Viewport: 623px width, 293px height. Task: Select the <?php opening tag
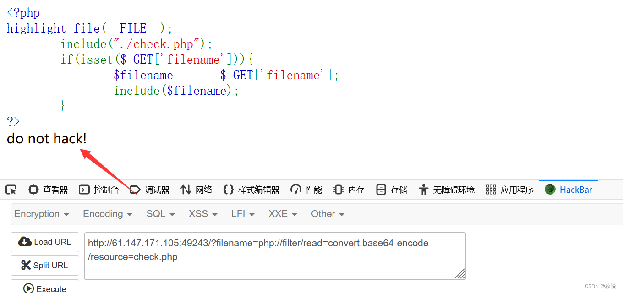pos(23,13)
